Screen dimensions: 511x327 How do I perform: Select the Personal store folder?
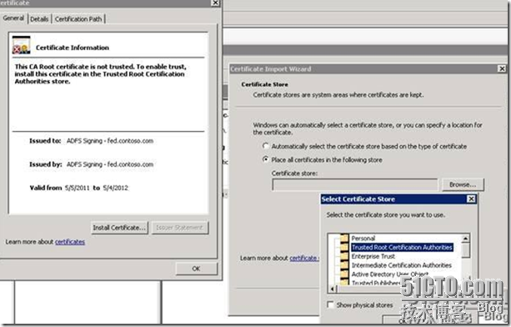pos(363,239)
